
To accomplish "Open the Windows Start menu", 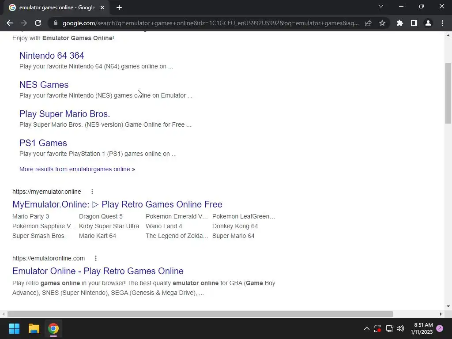I will point(14,328).
